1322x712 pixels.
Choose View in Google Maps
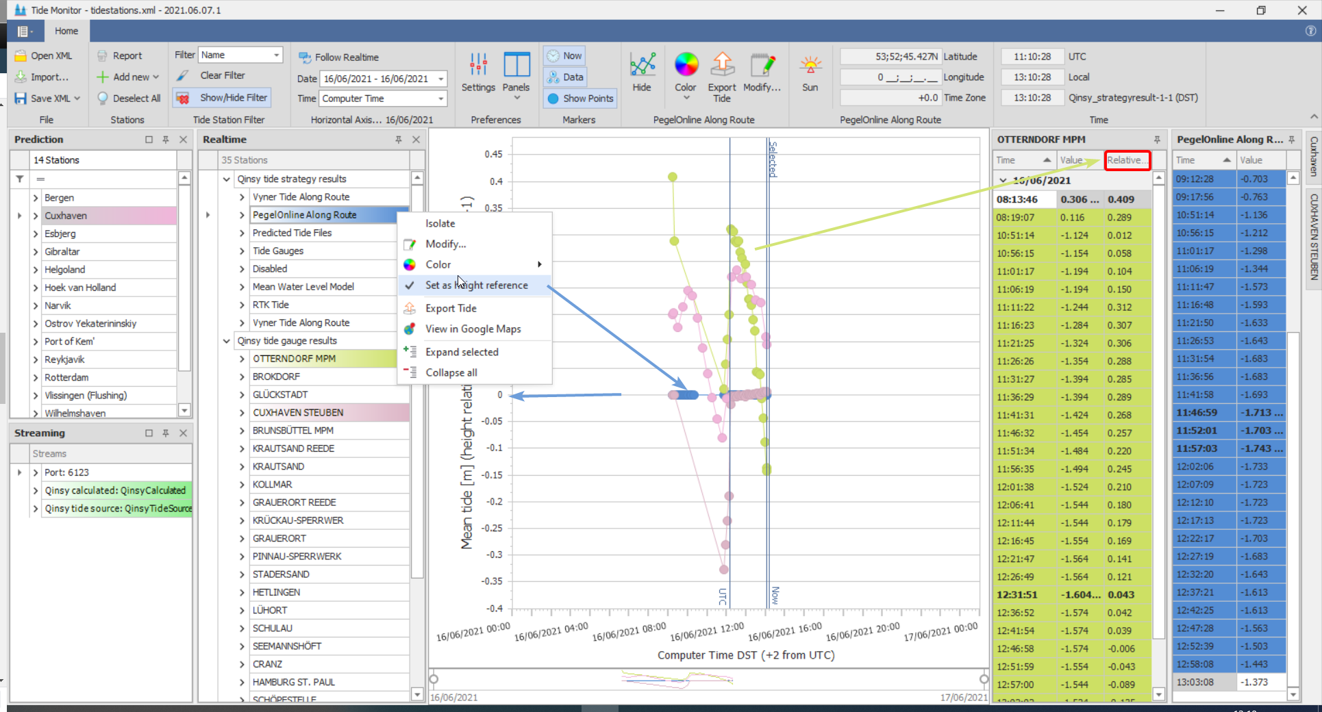point(473,329)
